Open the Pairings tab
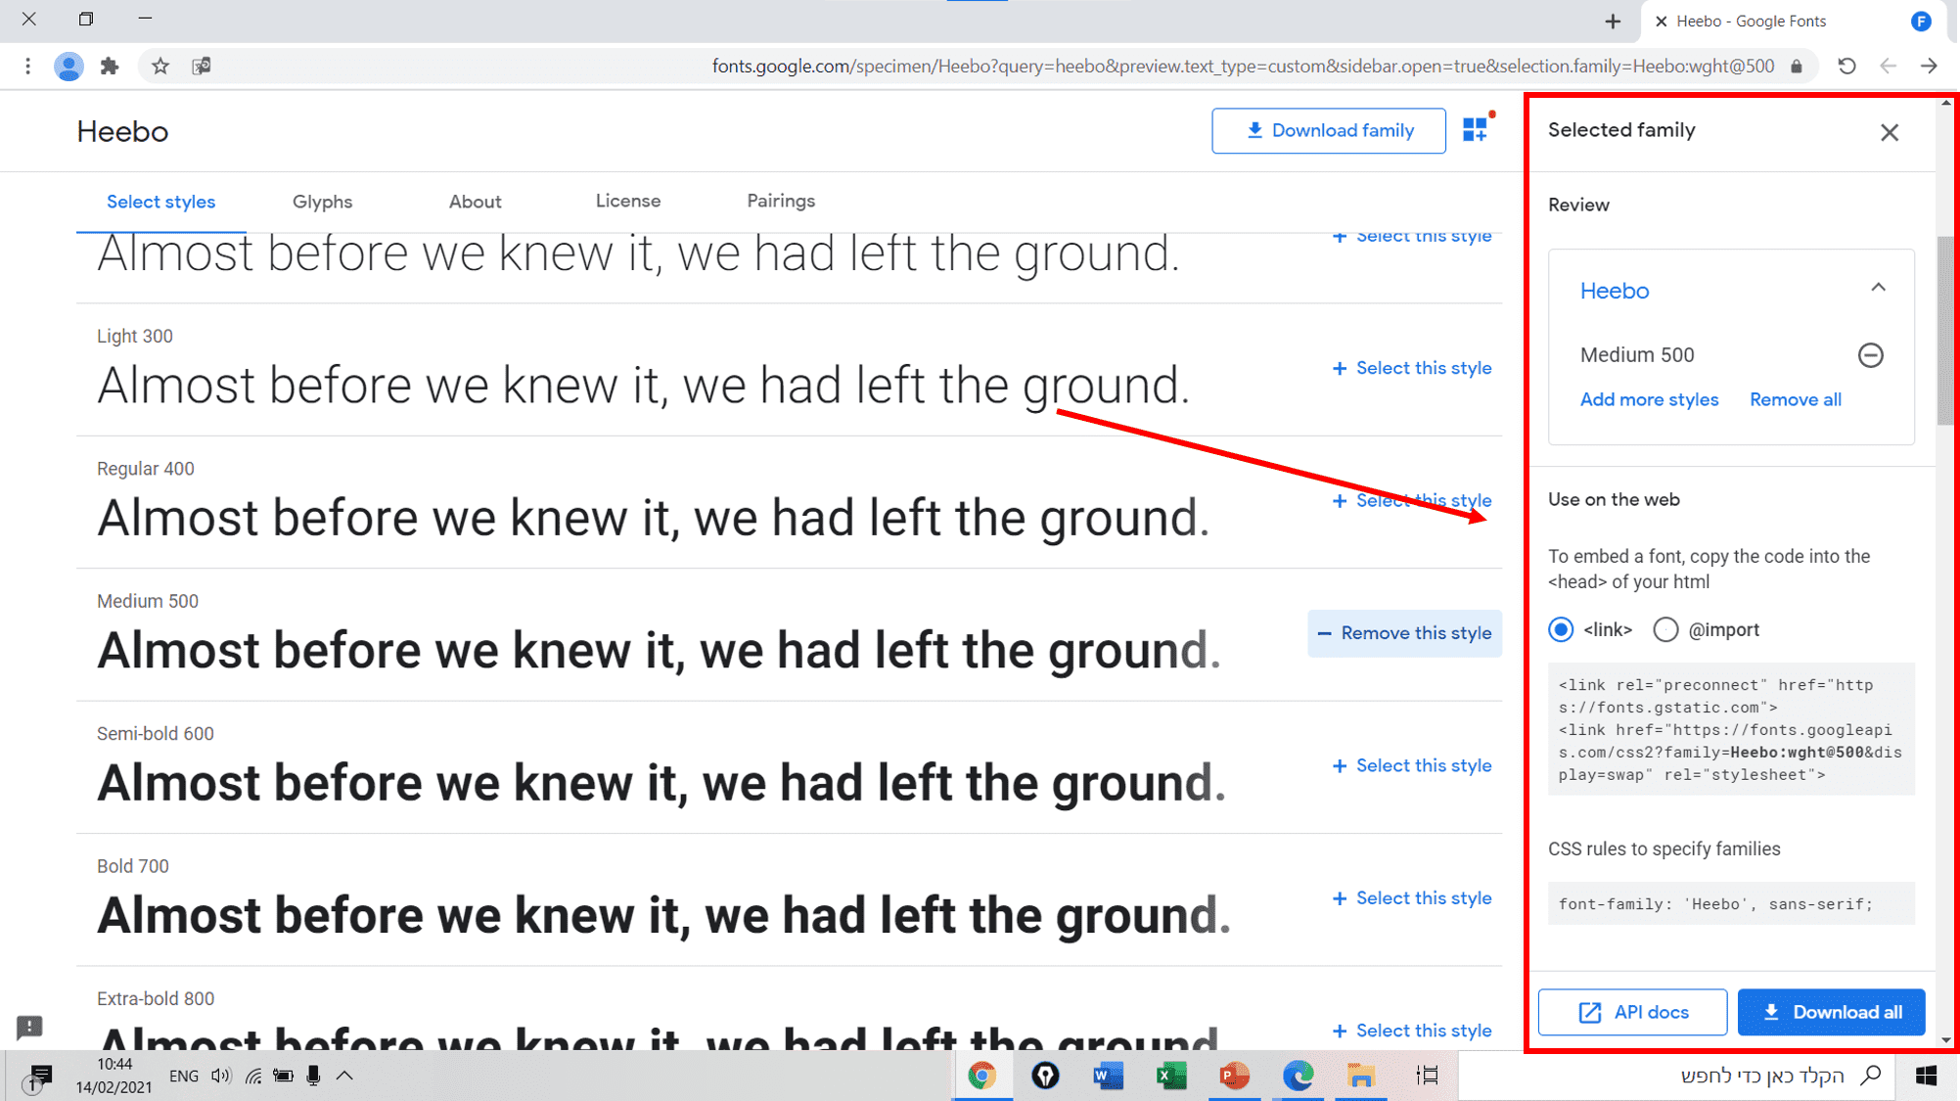1960x1101 pixels. [781, 201]
